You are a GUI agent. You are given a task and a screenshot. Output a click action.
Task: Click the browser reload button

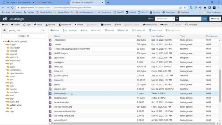[12, 8]
